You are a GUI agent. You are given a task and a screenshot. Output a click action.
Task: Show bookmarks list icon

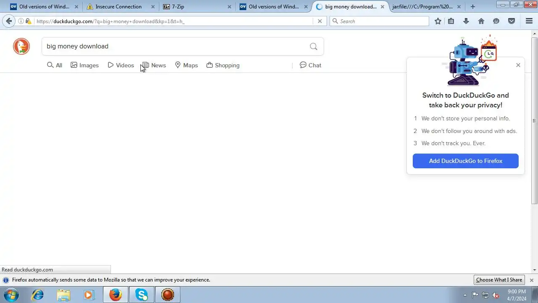point(451,21)
